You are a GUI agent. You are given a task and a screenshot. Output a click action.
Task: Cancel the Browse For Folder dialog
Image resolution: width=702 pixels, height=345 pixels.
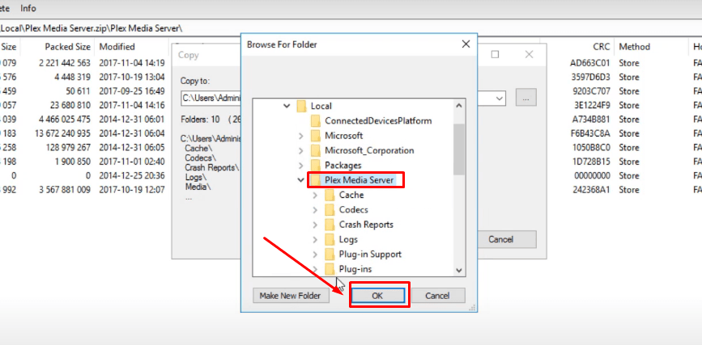[437, 296]
